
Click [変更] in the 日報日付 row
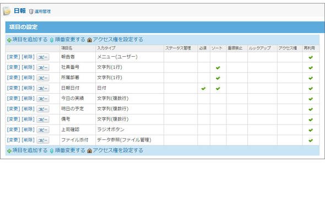coord(13,88)
